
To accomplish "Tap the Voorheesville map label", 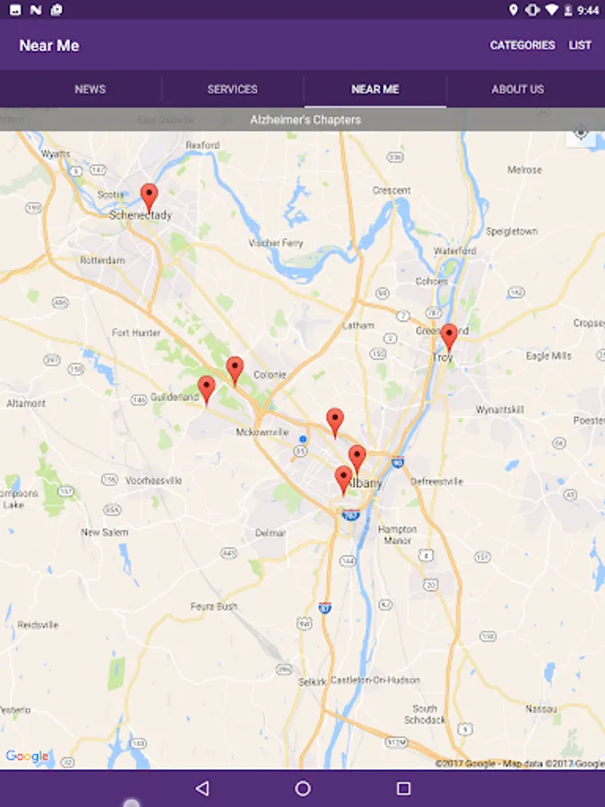I will click(x=154, y=481).
